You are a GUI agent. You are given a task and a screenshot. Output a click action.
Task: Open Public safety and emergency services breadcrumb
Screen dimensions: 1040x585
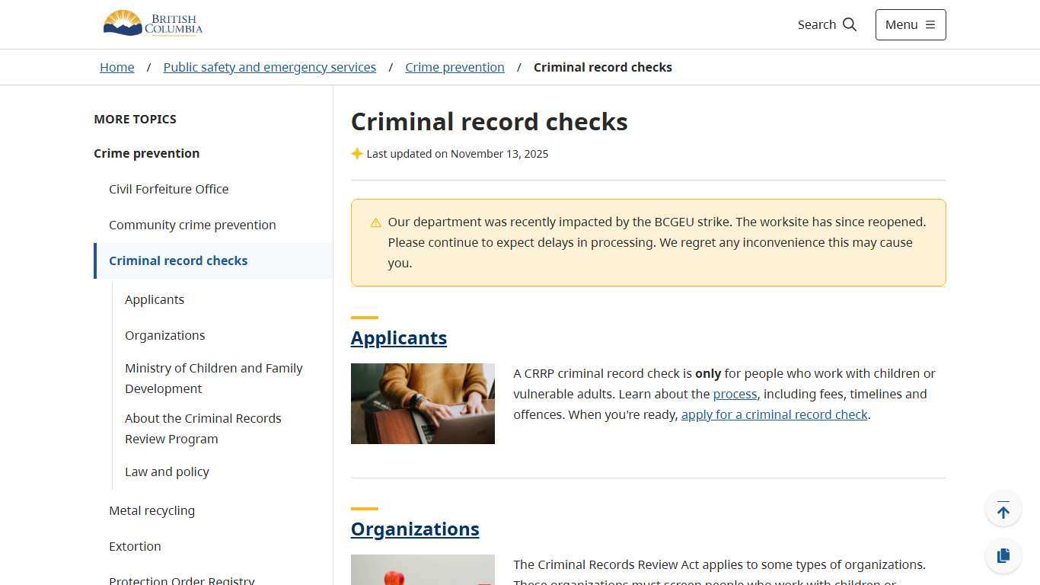[x=270, y=67]
